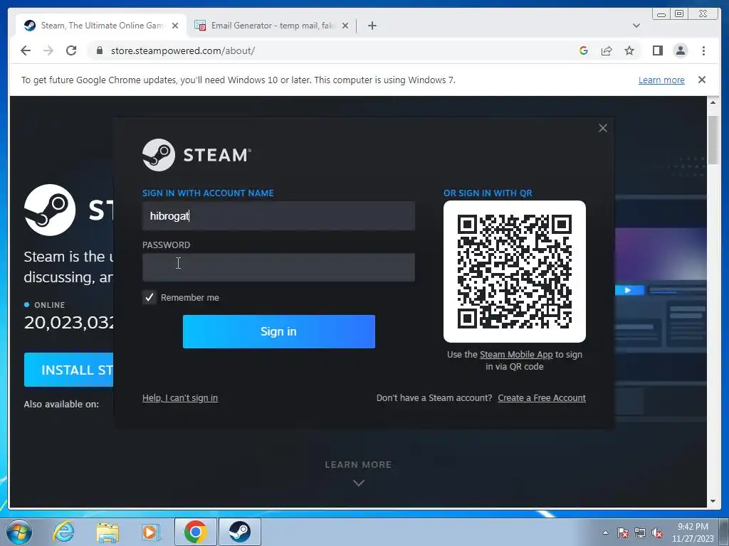Click the Steam taskbar icon
729x546 pixels.
click(239, 532)
